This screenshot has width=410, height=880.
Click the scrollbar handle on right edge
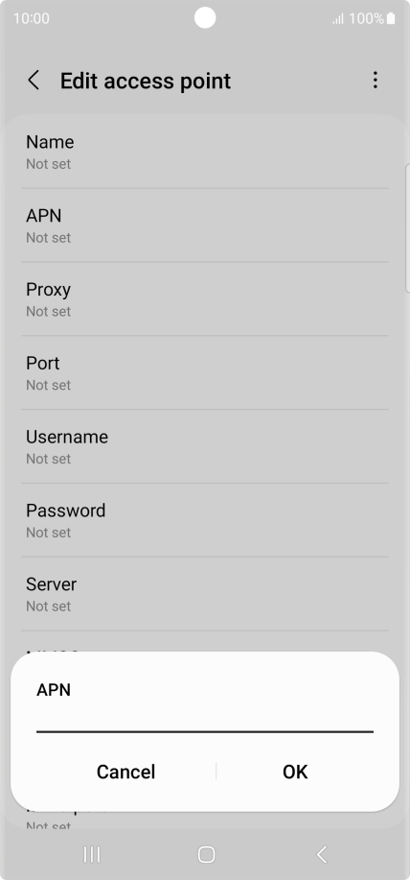pos(407,228)
